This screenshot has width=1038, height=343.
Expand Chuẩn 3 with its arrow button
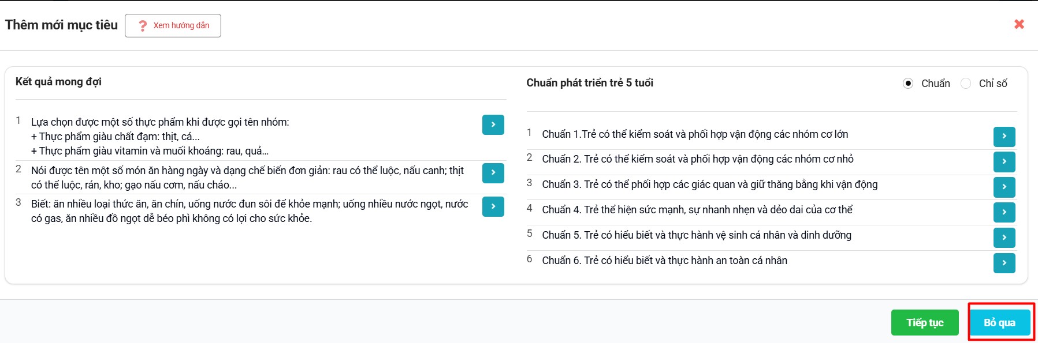(x=1004, y=187)
